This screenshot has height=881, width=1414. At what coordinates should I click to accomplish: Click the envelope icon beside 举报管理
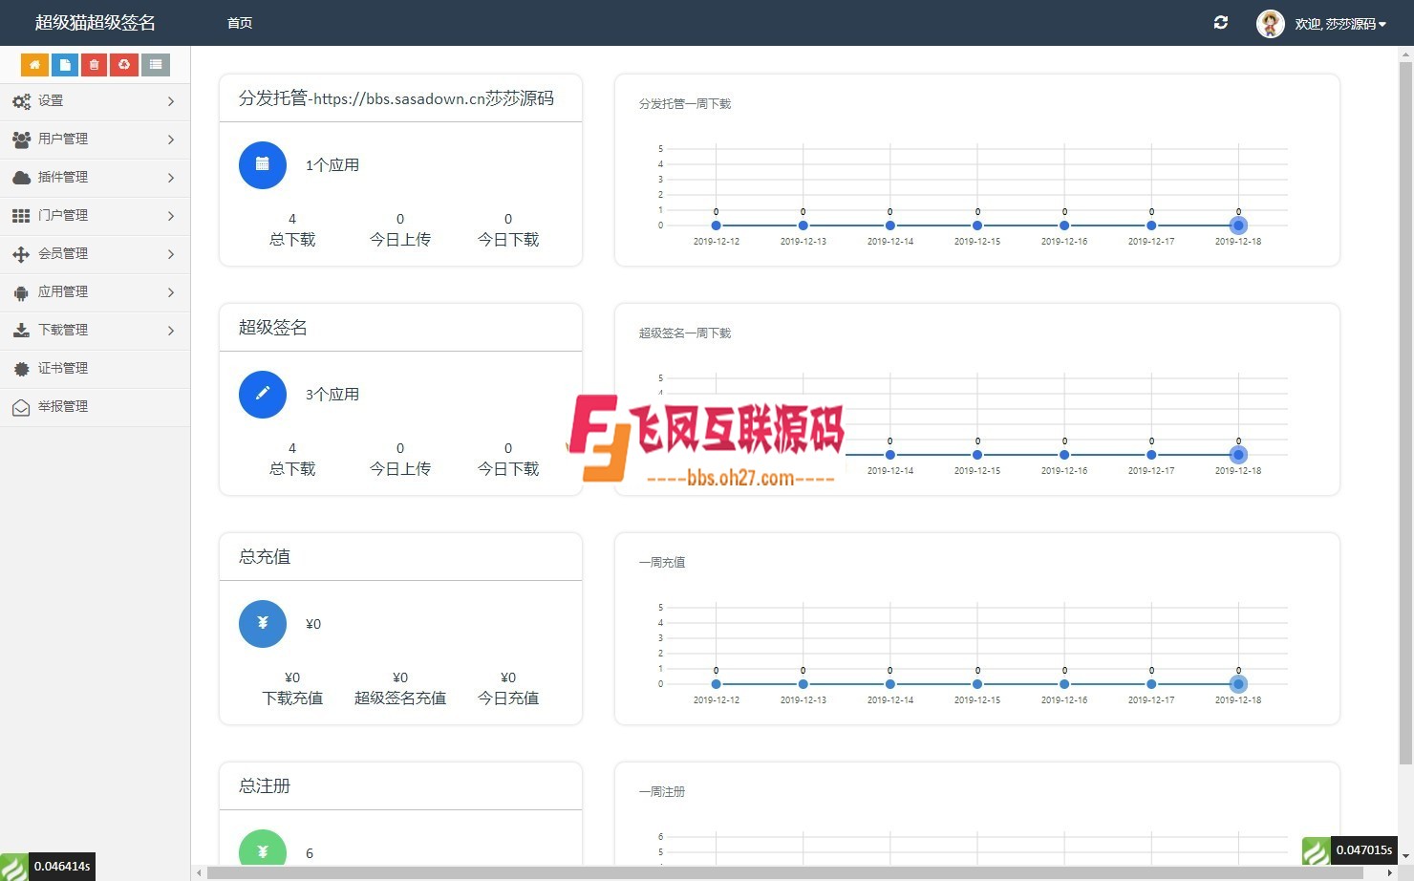(21, 407)
